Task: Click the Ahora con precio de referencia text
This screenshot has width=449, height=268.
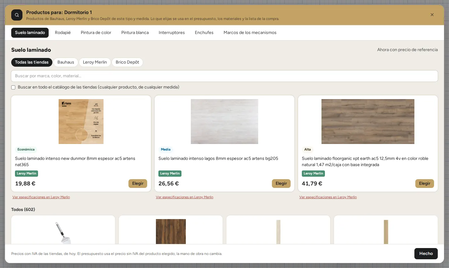Action: click(x=408, y=50)
